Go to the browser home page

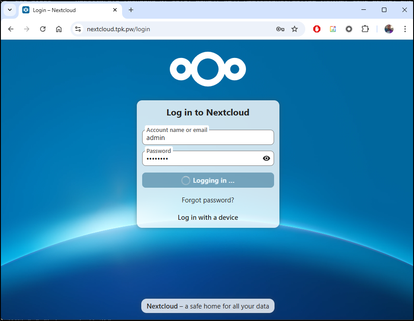pos(59,29)
